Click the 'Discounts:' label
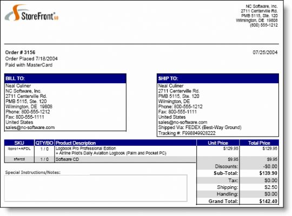This screenshot has width=292, height=216. click(x=227, y=166)
